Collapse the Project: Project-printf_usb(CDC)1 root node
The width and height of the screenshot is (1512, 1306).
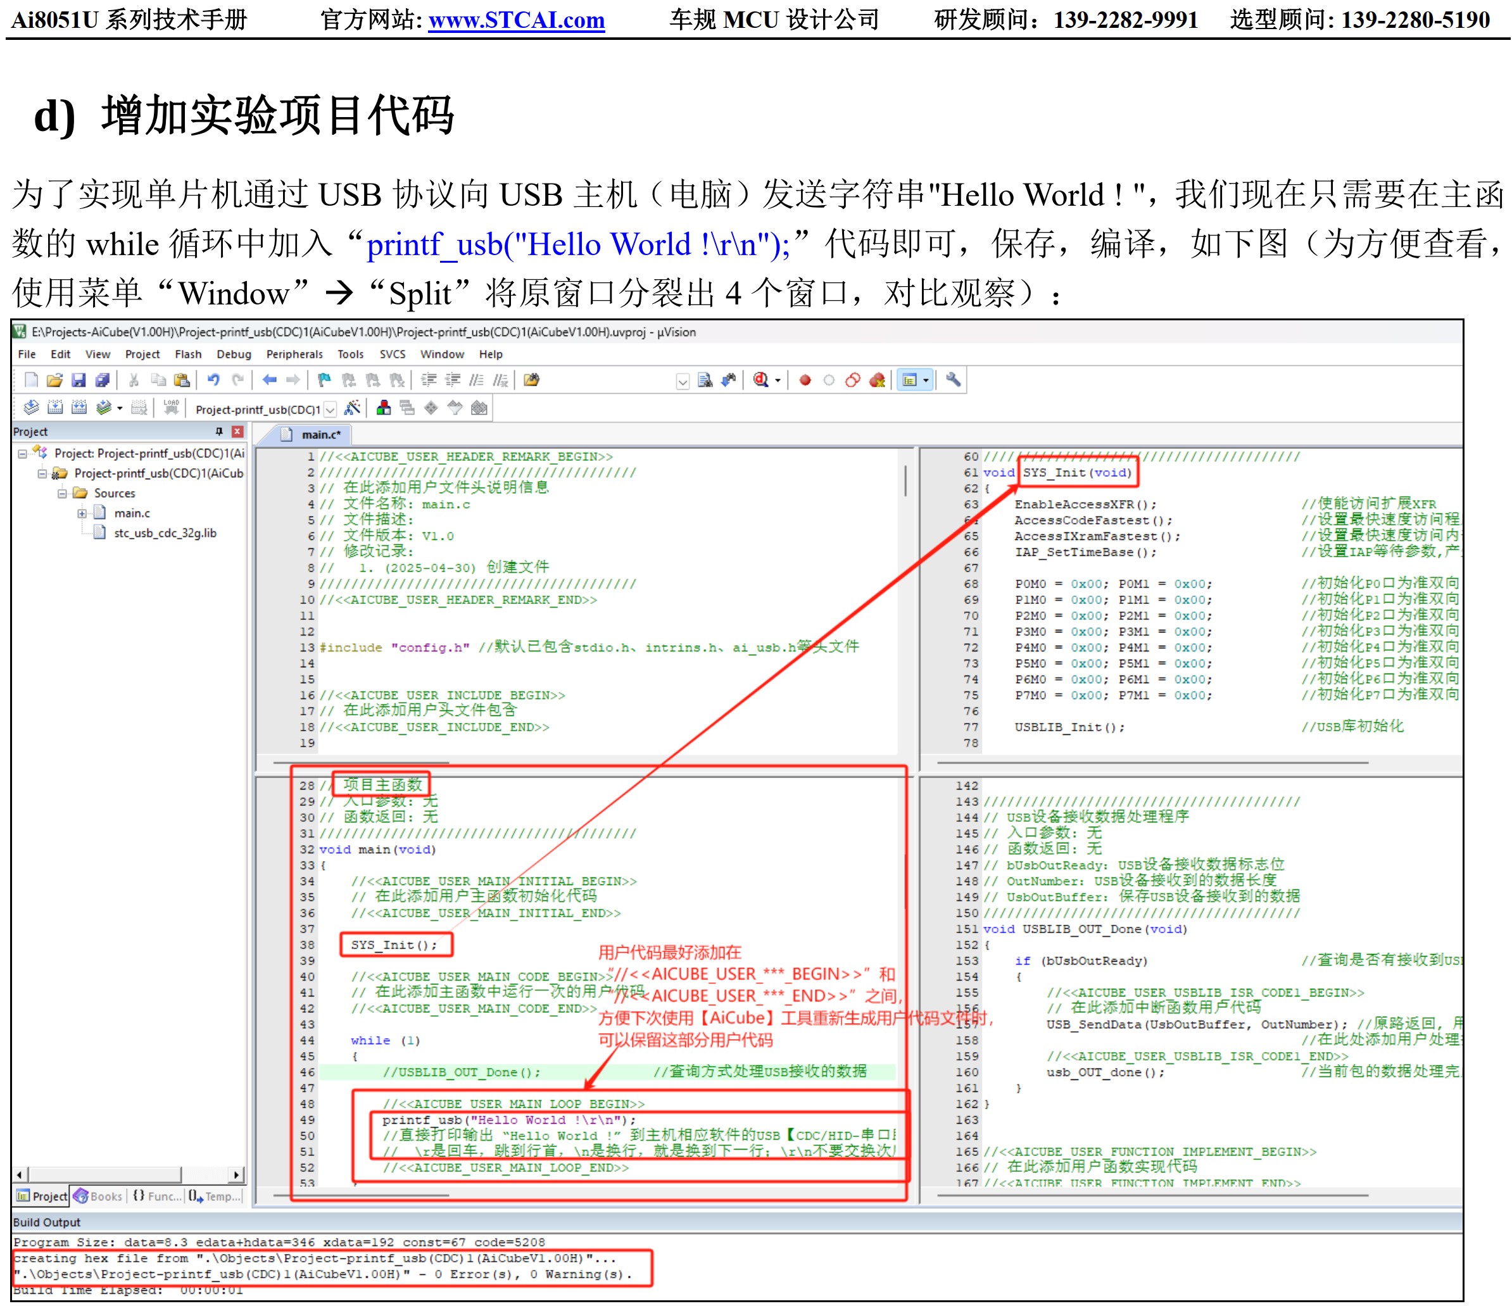pyautogui.click(x=23, y=454)
